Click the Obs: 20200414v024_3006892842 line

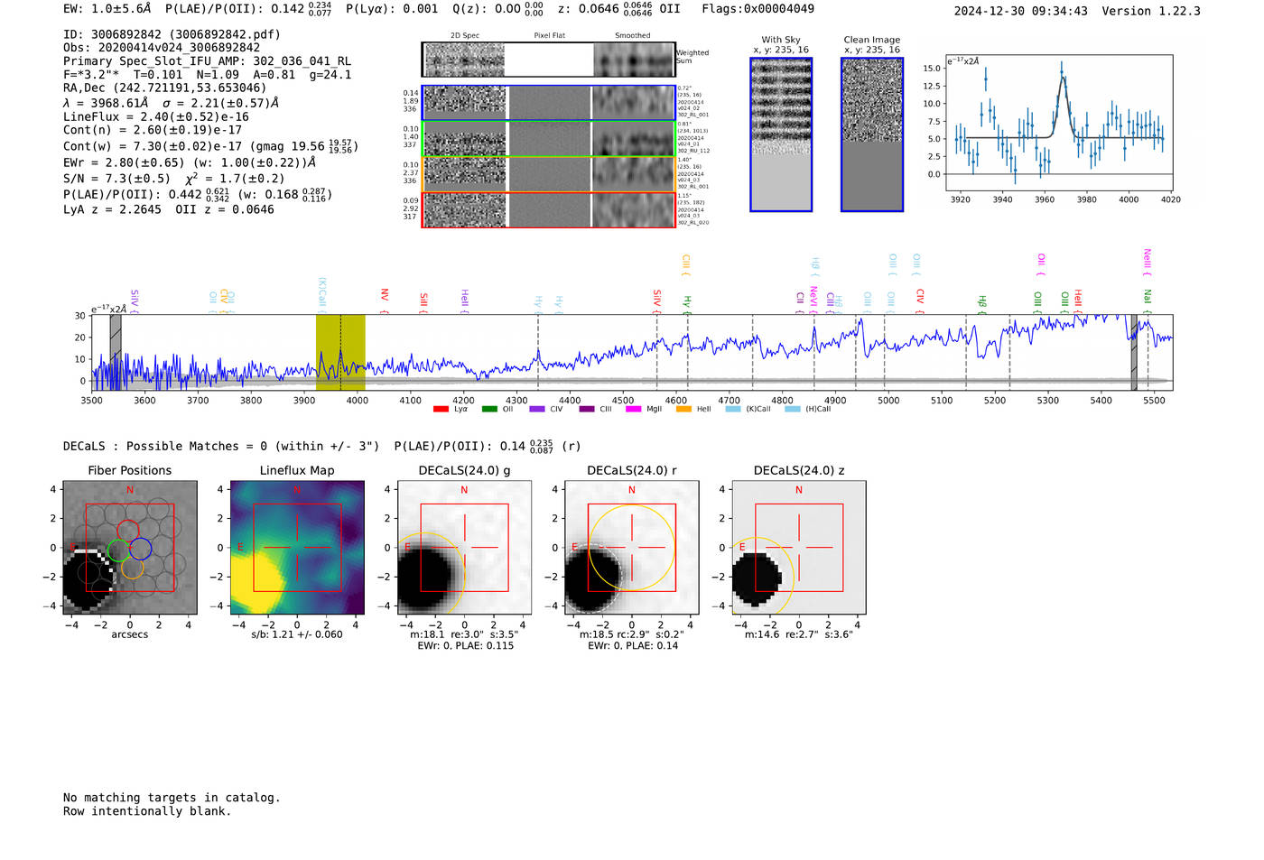pos(162,48)
